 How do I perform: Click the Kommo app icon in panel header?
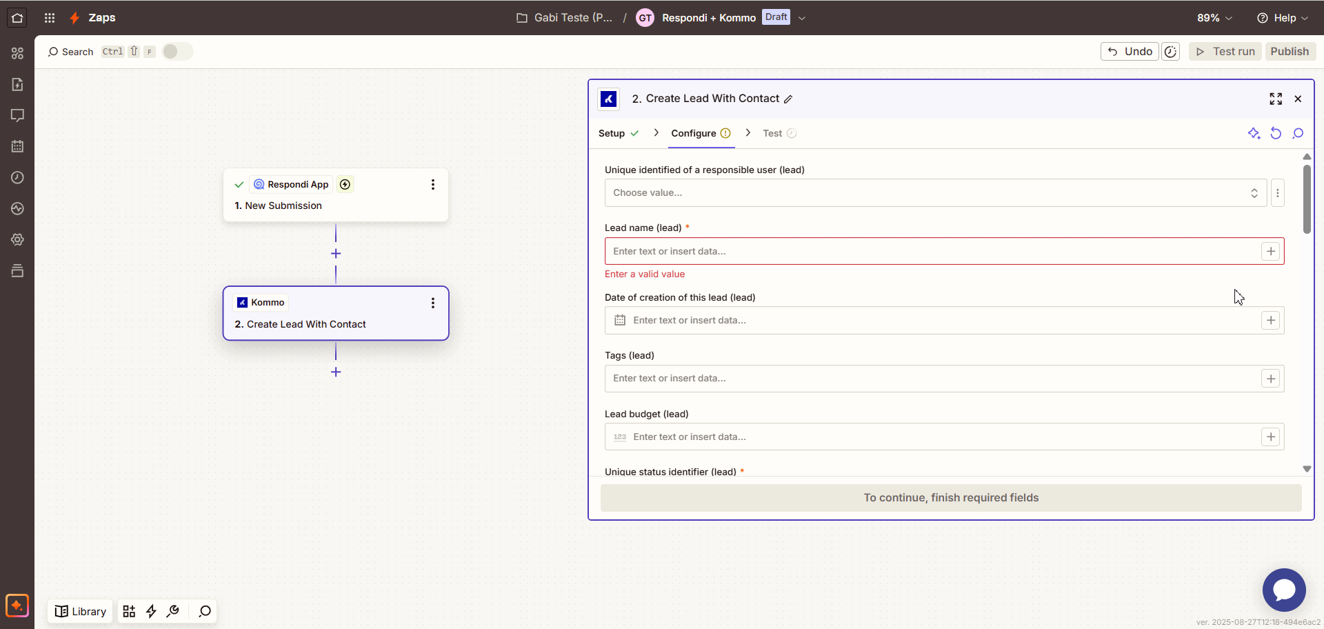608,99
